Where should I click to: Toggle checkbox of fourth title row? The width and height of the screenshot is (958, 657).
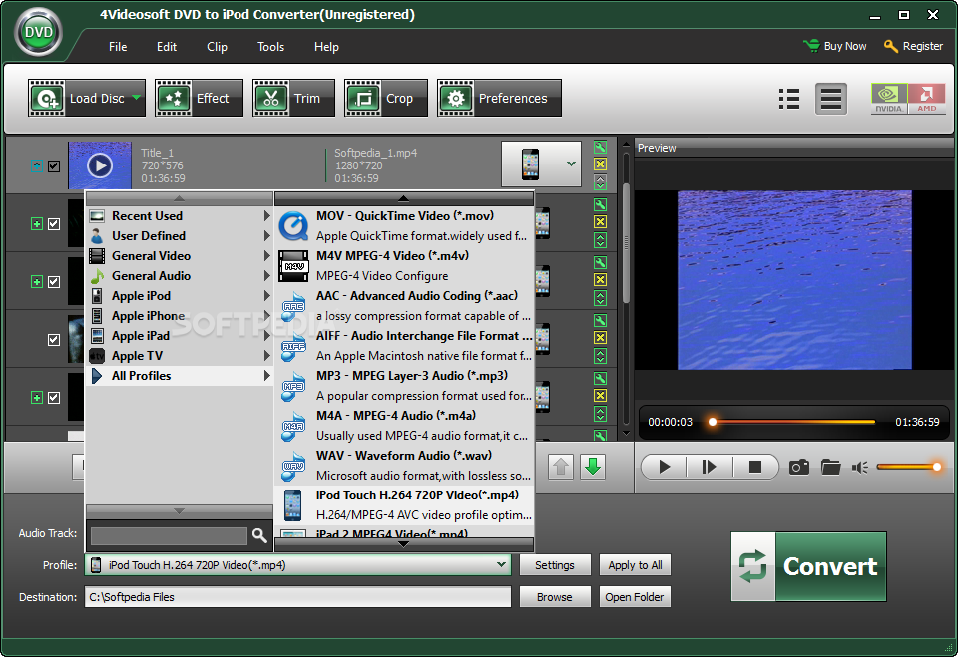[x=54, y=340]
